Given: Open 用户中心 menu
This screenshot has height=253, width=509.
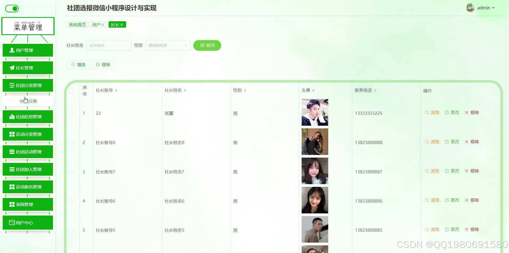Looking at the screenshot, I should (x=28, y=222).
